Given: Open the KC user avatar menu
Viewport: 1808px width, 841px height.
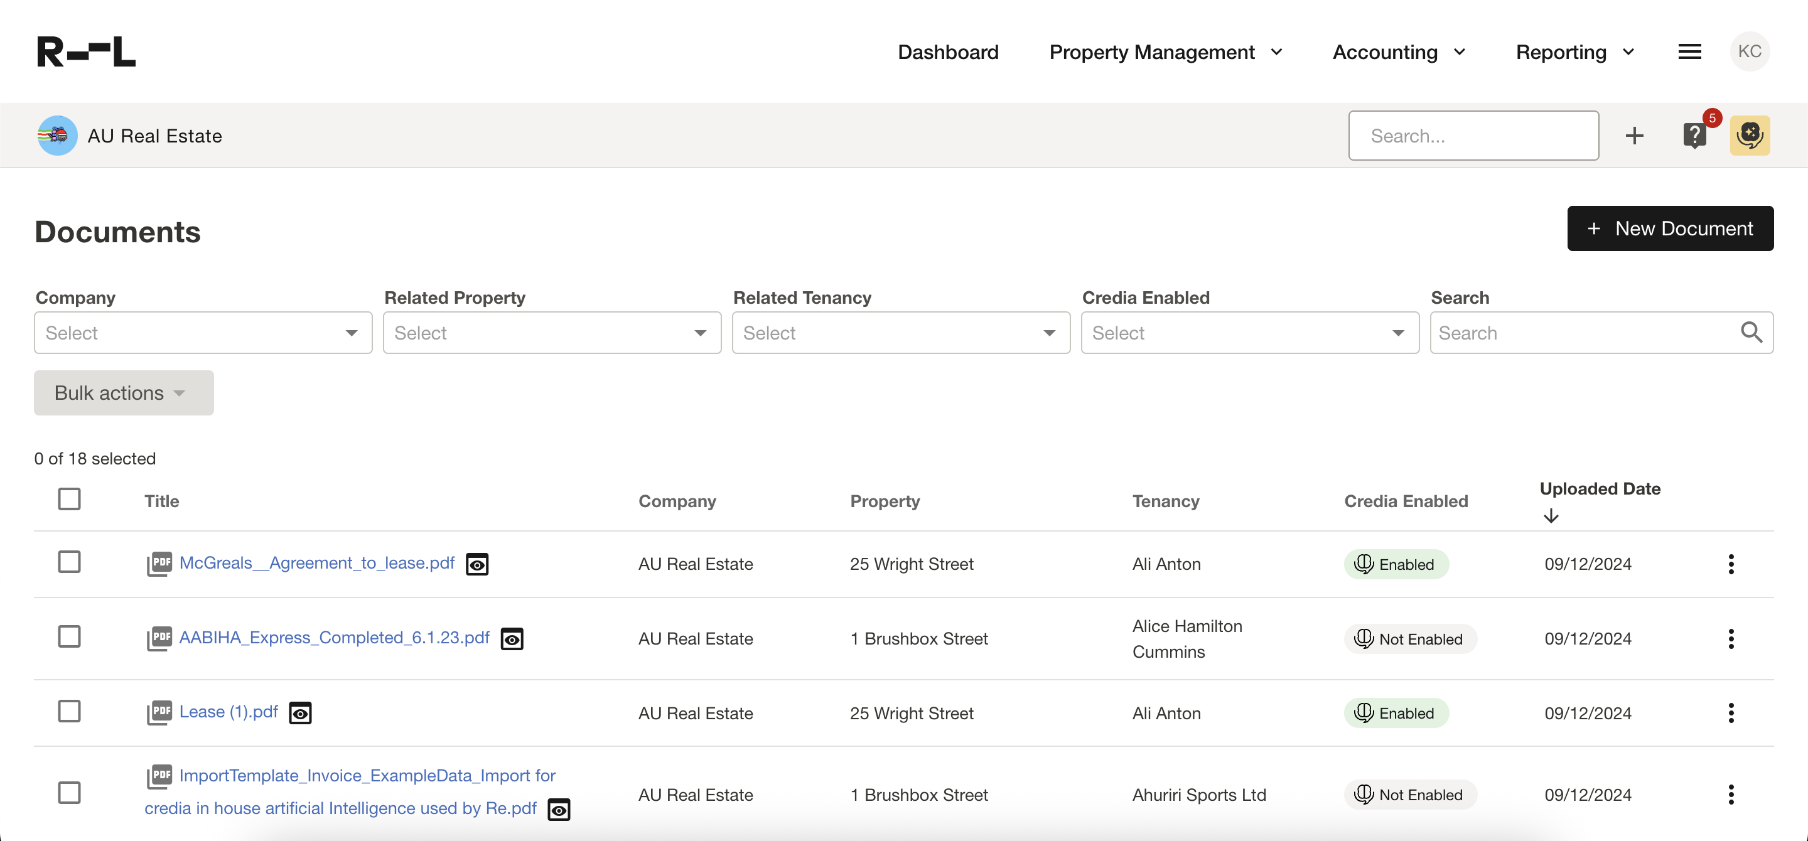Looking at the screenshot, I should click(x=1750, y=52).
